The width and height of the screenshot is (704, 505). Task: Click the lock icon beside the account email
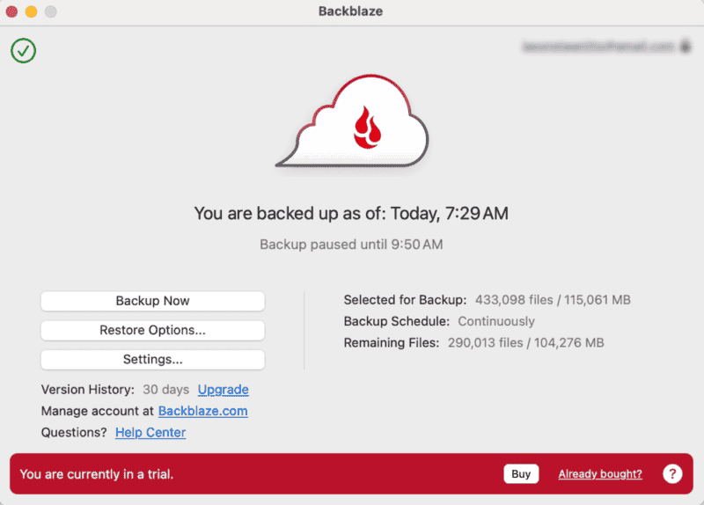[x=686, y=46]
